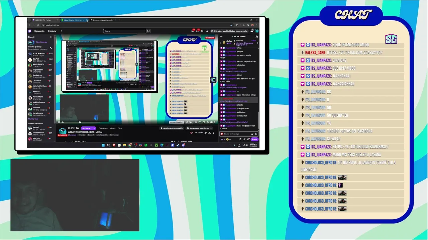The image size is (428, 240).
Task: Click the Buscar search field
Action: click(x=125, y=31)
